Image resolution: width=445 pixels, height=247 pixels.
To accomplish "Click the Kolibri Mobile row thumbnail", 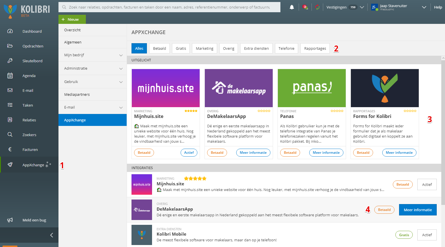I will [142, 235].
